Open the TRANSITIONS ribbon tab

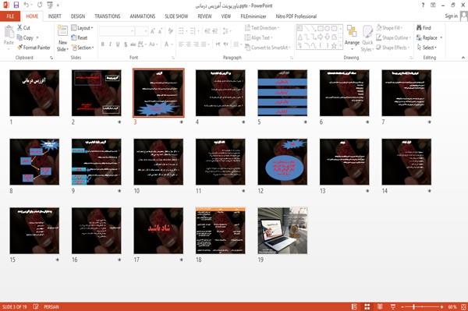(x=108, y=16)
